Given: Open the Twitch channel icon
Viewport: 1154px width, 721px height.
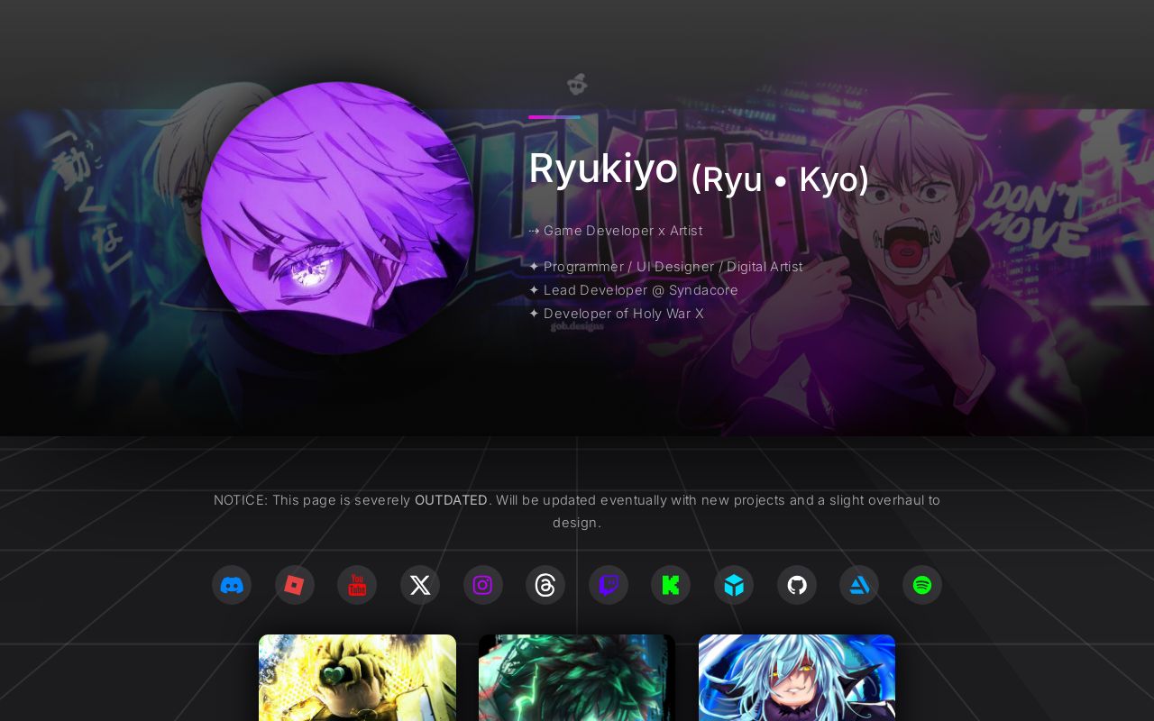Looking at the screenshot, I should click(609, 585).
